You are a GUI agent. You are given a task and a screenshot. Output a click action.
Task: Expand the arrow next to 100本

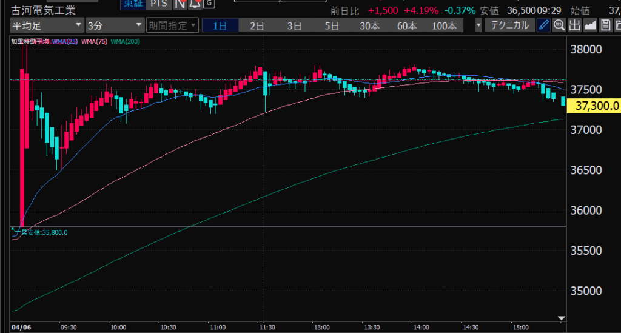tap(479, 25)
